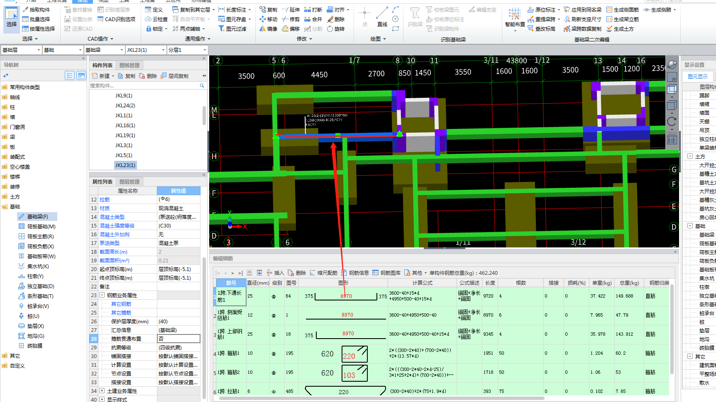Click the 3D view cube icon beside the viewport
Screen dimensions: 716x402
click(672, 89)
